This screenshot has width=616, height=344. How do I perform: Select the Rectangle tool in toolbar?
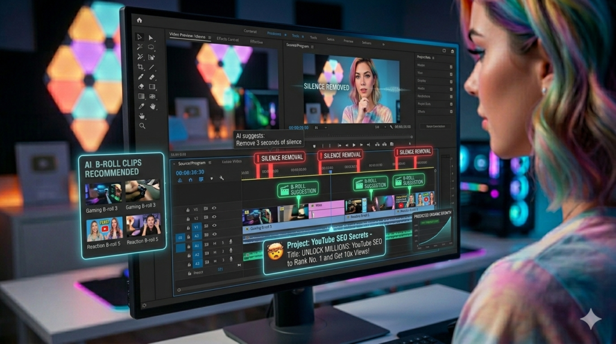pos(152,87)
